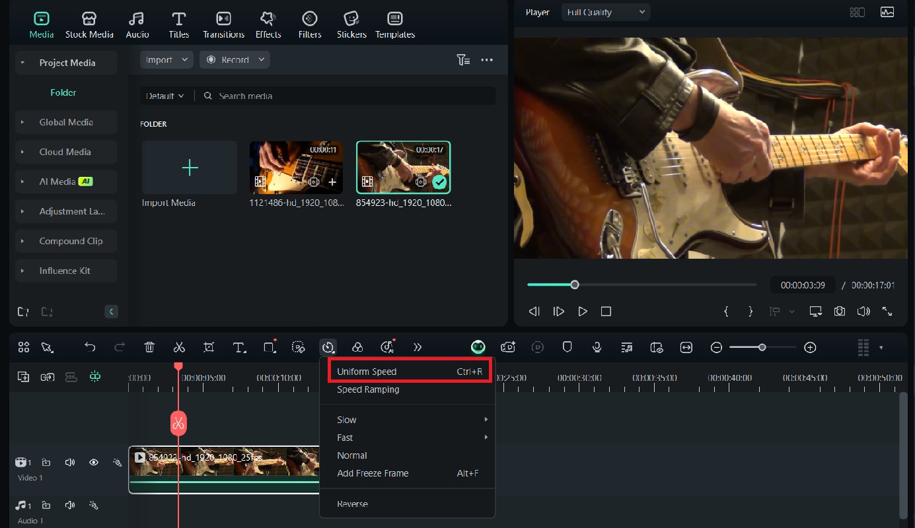Click the new folder icon in sidebar
This screenshot has width=915, height=528.
point(23,312)
